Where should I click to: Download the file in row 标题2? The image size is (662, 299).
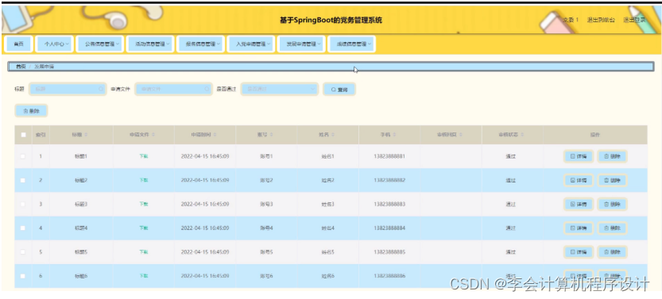[144, 180]
